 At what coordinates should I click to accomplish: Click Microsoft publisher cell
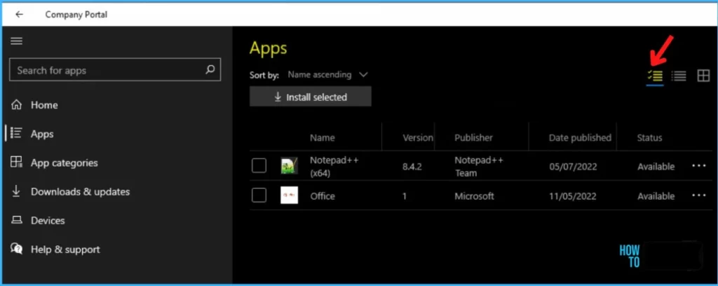[x=475, y=196]
